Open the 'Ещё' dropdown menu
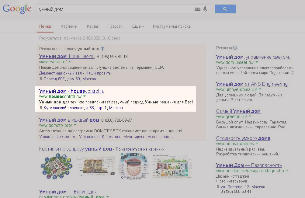 click(x=138, y=26)
